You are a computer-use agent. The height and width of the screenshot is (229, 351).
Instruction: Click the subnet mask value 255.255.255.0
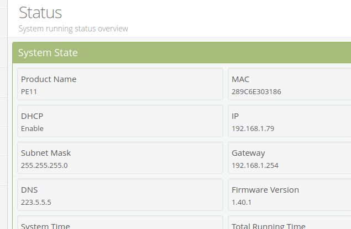pyautogui.click(x=44, y=165)
